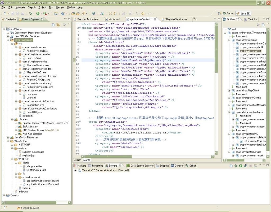Image resolution: width=271 pixels, height=212 pixels.
Task: Start server in profile mode in Servers view
Action: tap(245, 166)
